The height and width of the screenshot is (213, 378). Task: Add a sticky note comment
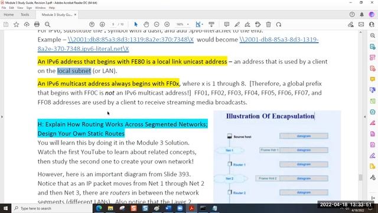(227, 24)
